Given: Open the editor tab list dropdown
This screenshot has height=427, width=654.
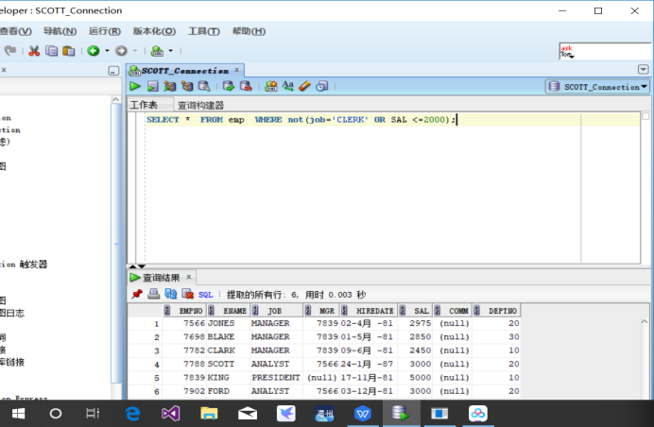Looking at the screenshot, I should (644, 69).
